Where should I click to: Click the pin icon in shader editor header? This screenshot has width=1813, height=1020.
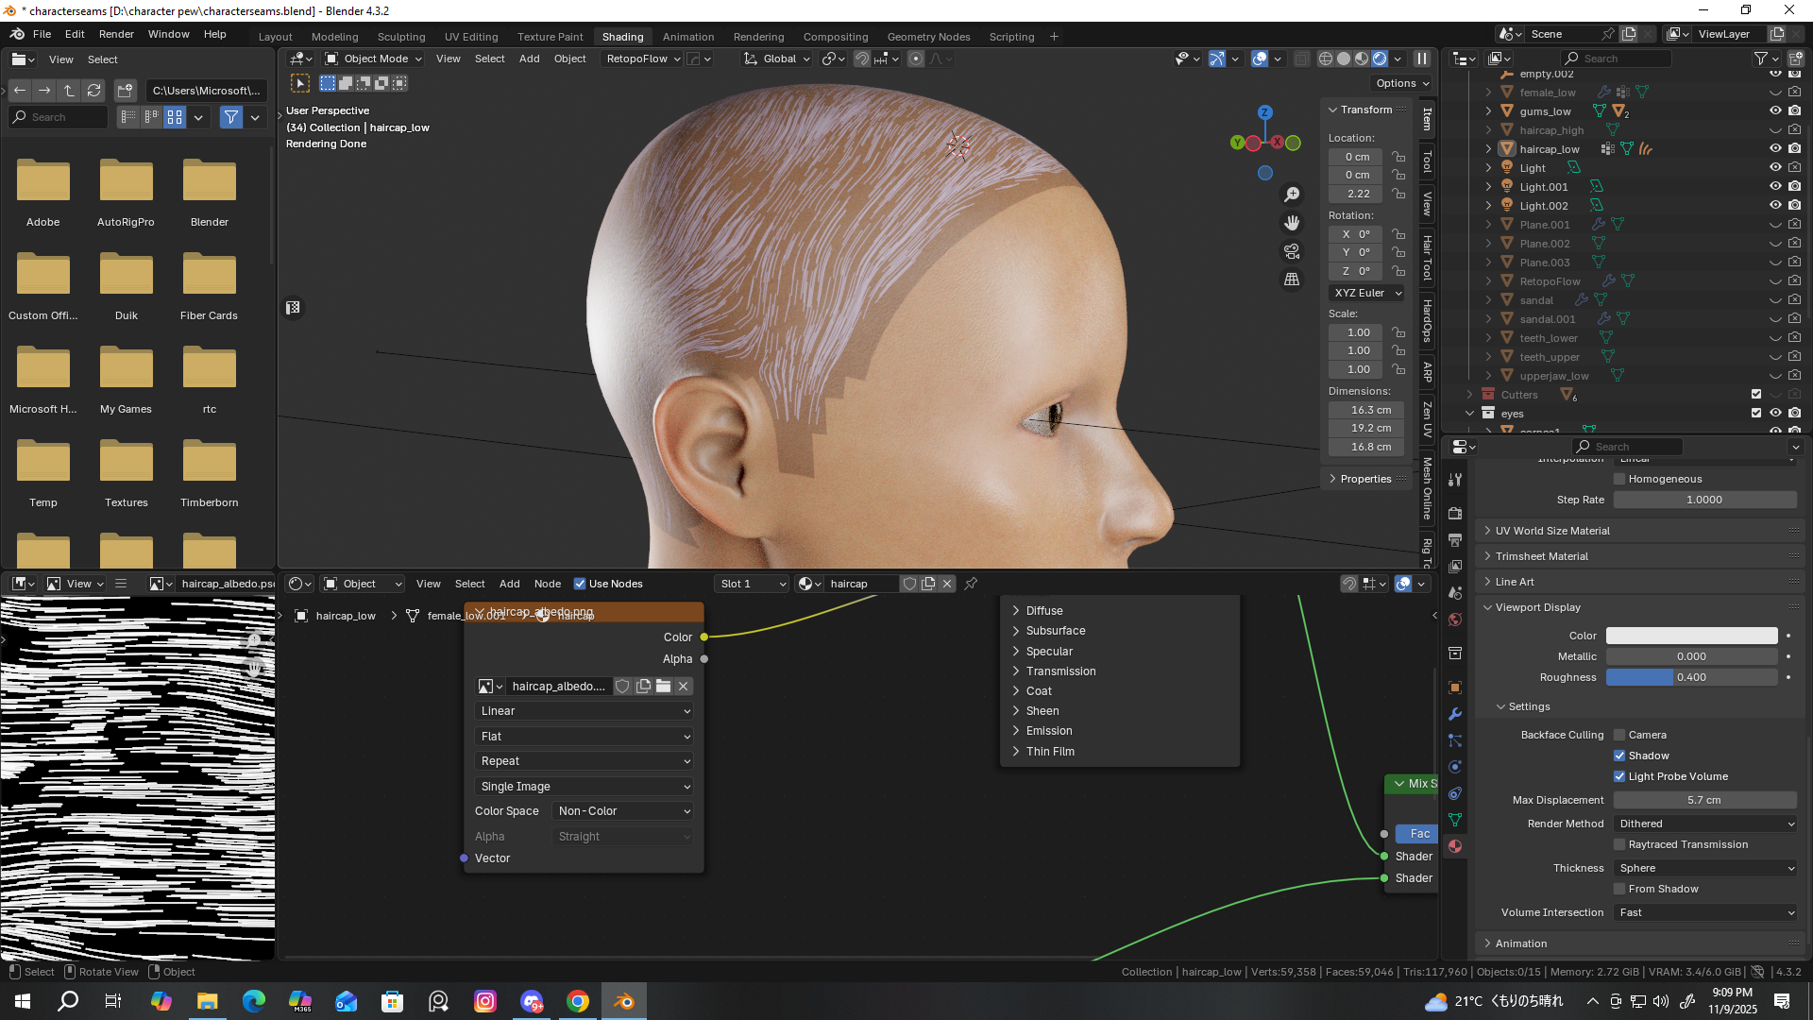[971, 584]
